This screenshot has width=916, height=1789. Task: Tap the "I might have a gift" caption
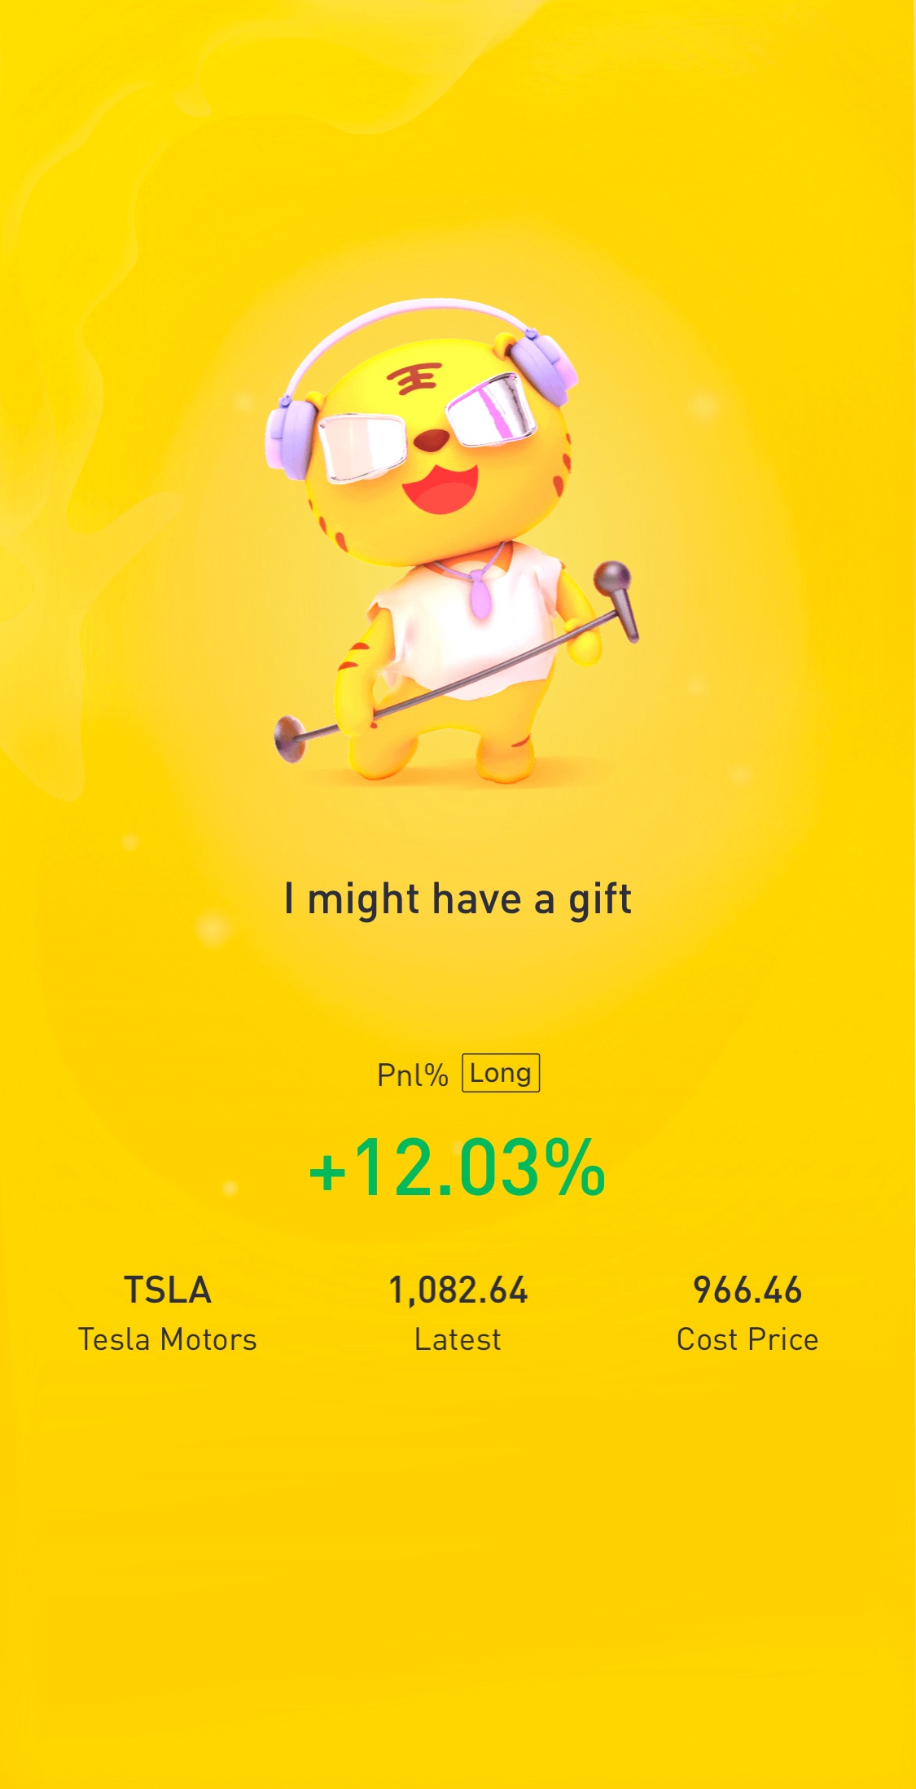tap(458, 899)
